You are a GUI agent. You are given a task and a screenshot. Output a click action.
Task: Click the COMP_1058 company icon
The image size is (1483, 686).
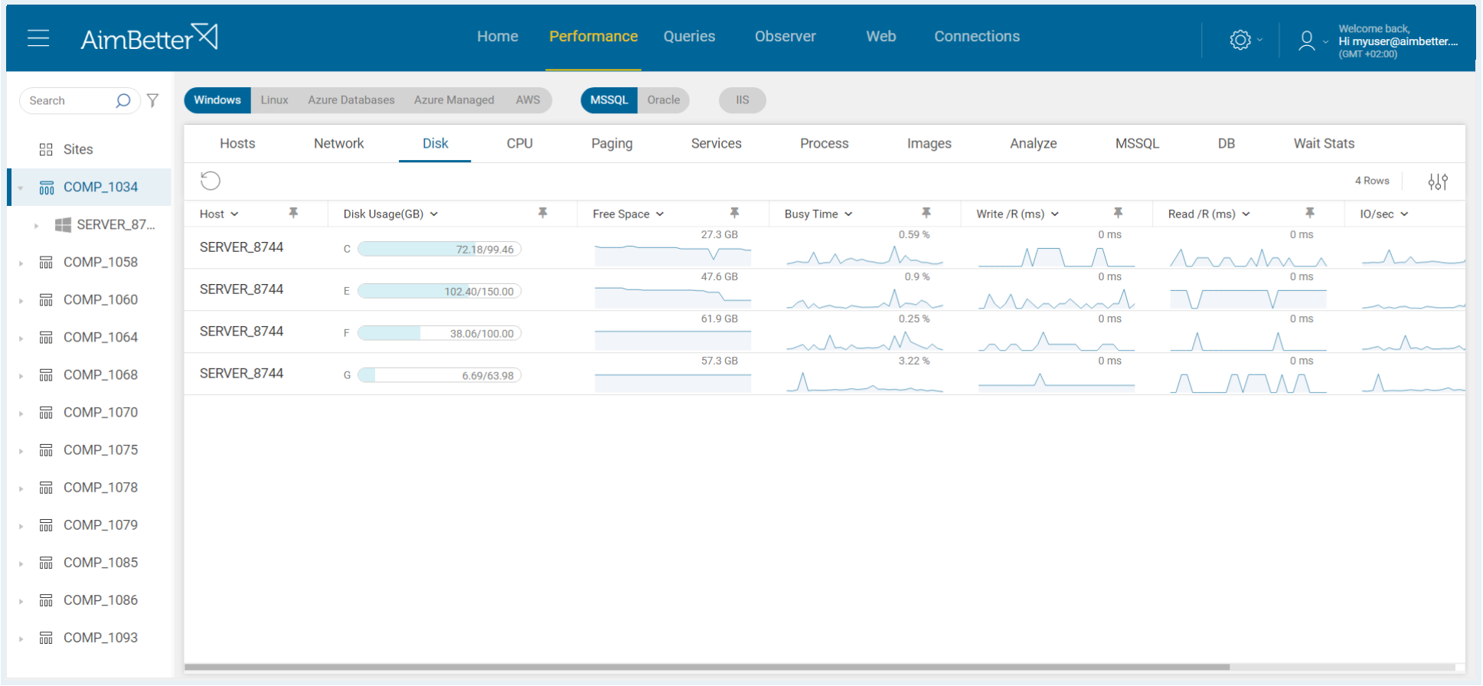tap(46, 263)
